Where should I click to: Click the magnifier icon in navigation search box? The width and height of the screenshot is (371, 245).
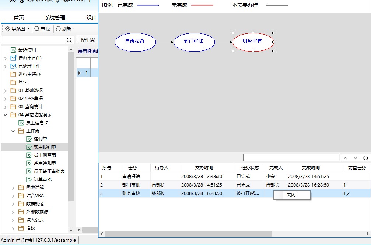69,40
